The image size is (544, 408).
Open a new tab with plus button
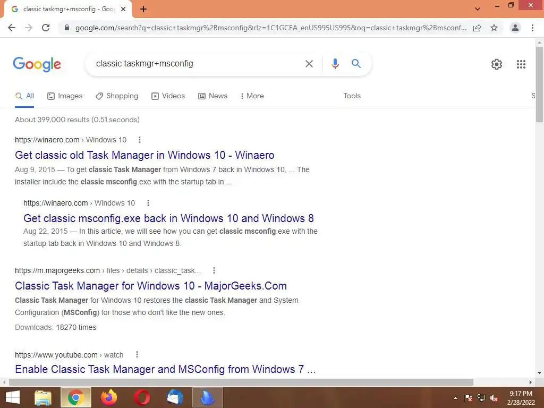143,10
